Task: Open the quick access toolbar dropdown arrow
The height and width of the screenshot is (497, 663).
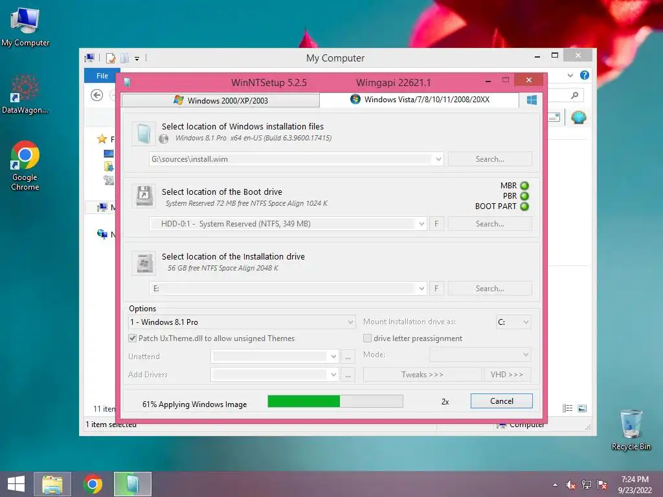Action: [x=137, y=59]
